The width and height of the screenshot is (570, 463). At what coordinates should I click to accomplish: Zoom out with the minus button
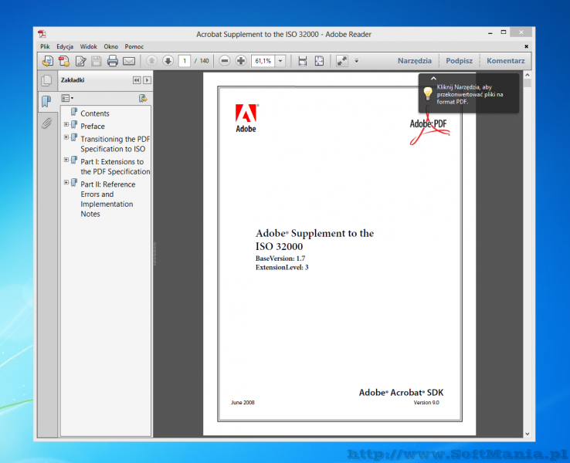point(225,61)
